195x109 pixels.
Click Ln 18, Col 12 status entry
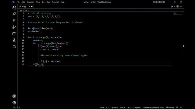pyautogui.click(x=105, y=107)
